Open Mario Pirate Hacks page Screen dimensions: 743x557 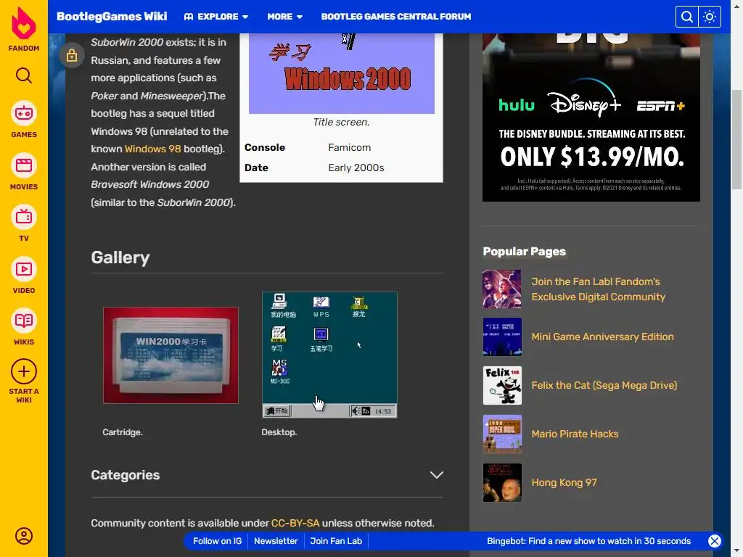pyautogui.click(x=575, y=434)
